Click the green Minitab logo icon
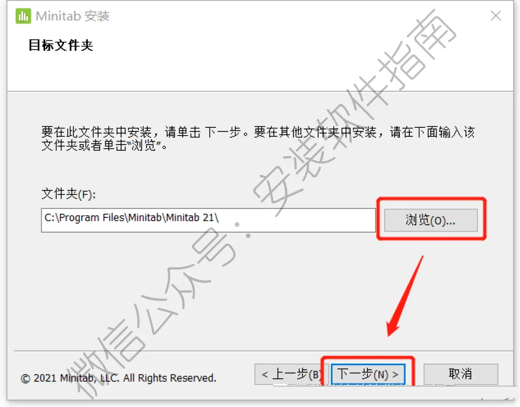Image resolution: width=520 pixels, height=407 pixels. [x=23, y=16]
